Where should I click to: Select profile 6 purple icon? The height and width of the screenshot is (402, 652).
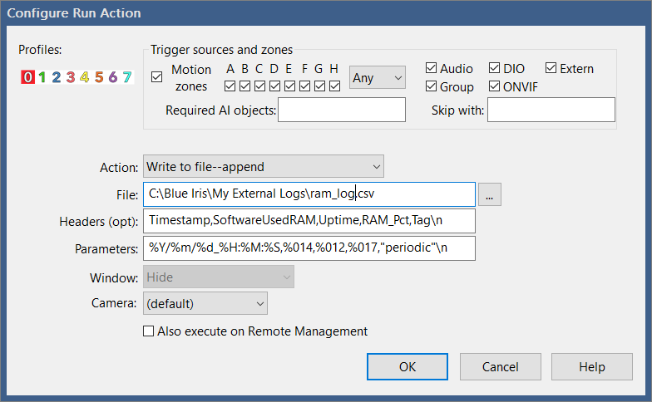click(113, 76)
